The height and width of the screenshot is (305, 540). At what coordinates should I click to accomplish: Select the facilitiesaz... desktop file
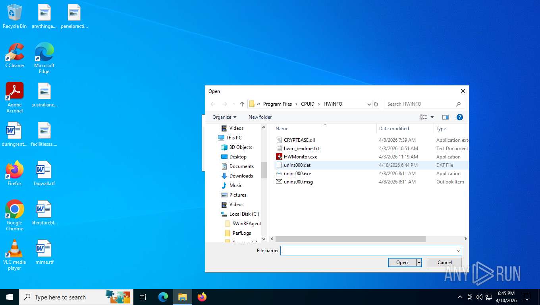(x=44, y=134)
